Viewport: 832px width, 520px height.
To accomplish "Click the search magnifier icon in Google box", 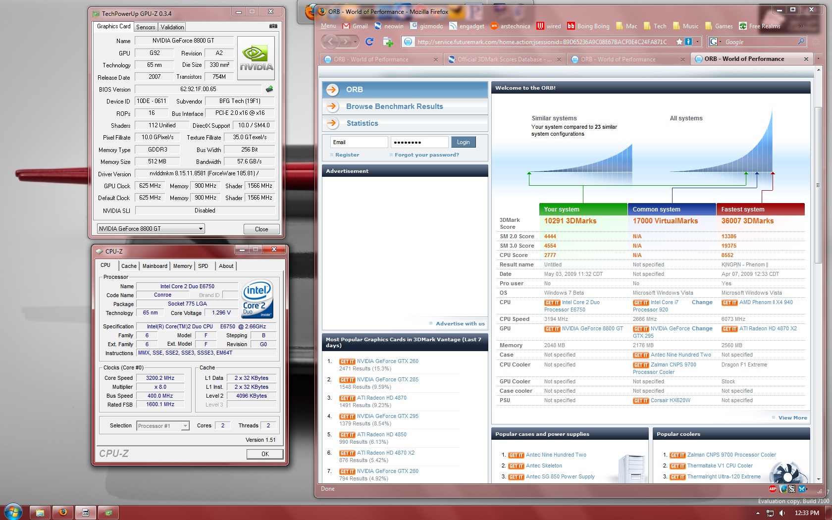I will pyautogui.click(x=801, y=42).
